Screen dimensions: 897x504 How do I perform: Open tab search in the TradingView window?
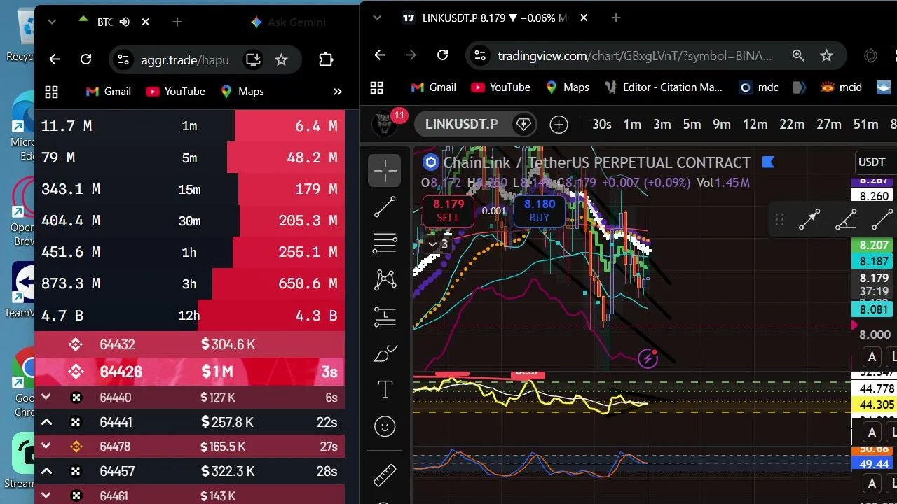(x=376, y=17)
